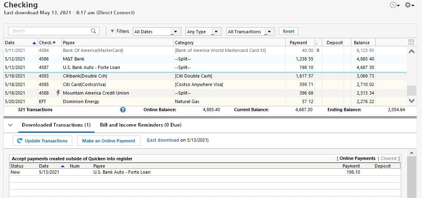Viewport: 422px width, 198px height.
Task: Click the reconciled R on Bank Of America row
Action: click(x=318, y=50)
